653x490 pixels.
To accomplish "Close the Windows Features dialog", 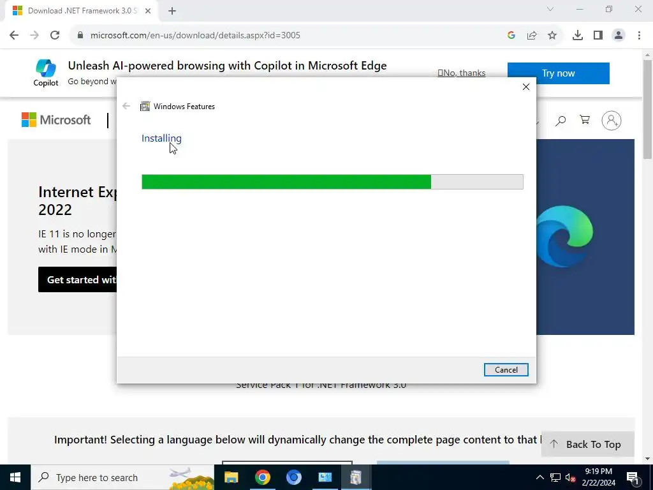I will (526, 87).
